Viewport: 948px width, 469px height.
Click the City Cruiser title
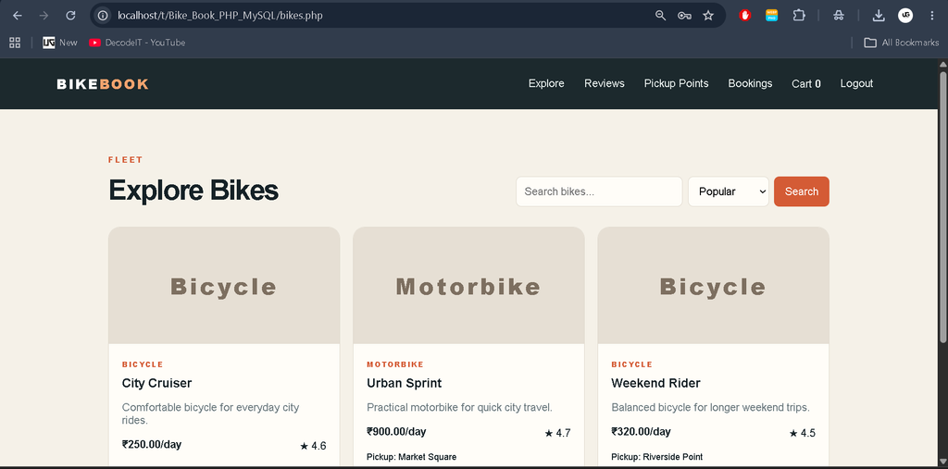point(156,383)
